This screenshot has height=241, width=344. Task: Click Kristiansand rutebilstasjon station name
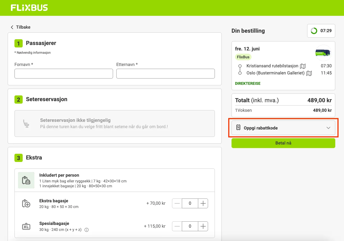tap(272, 66)
